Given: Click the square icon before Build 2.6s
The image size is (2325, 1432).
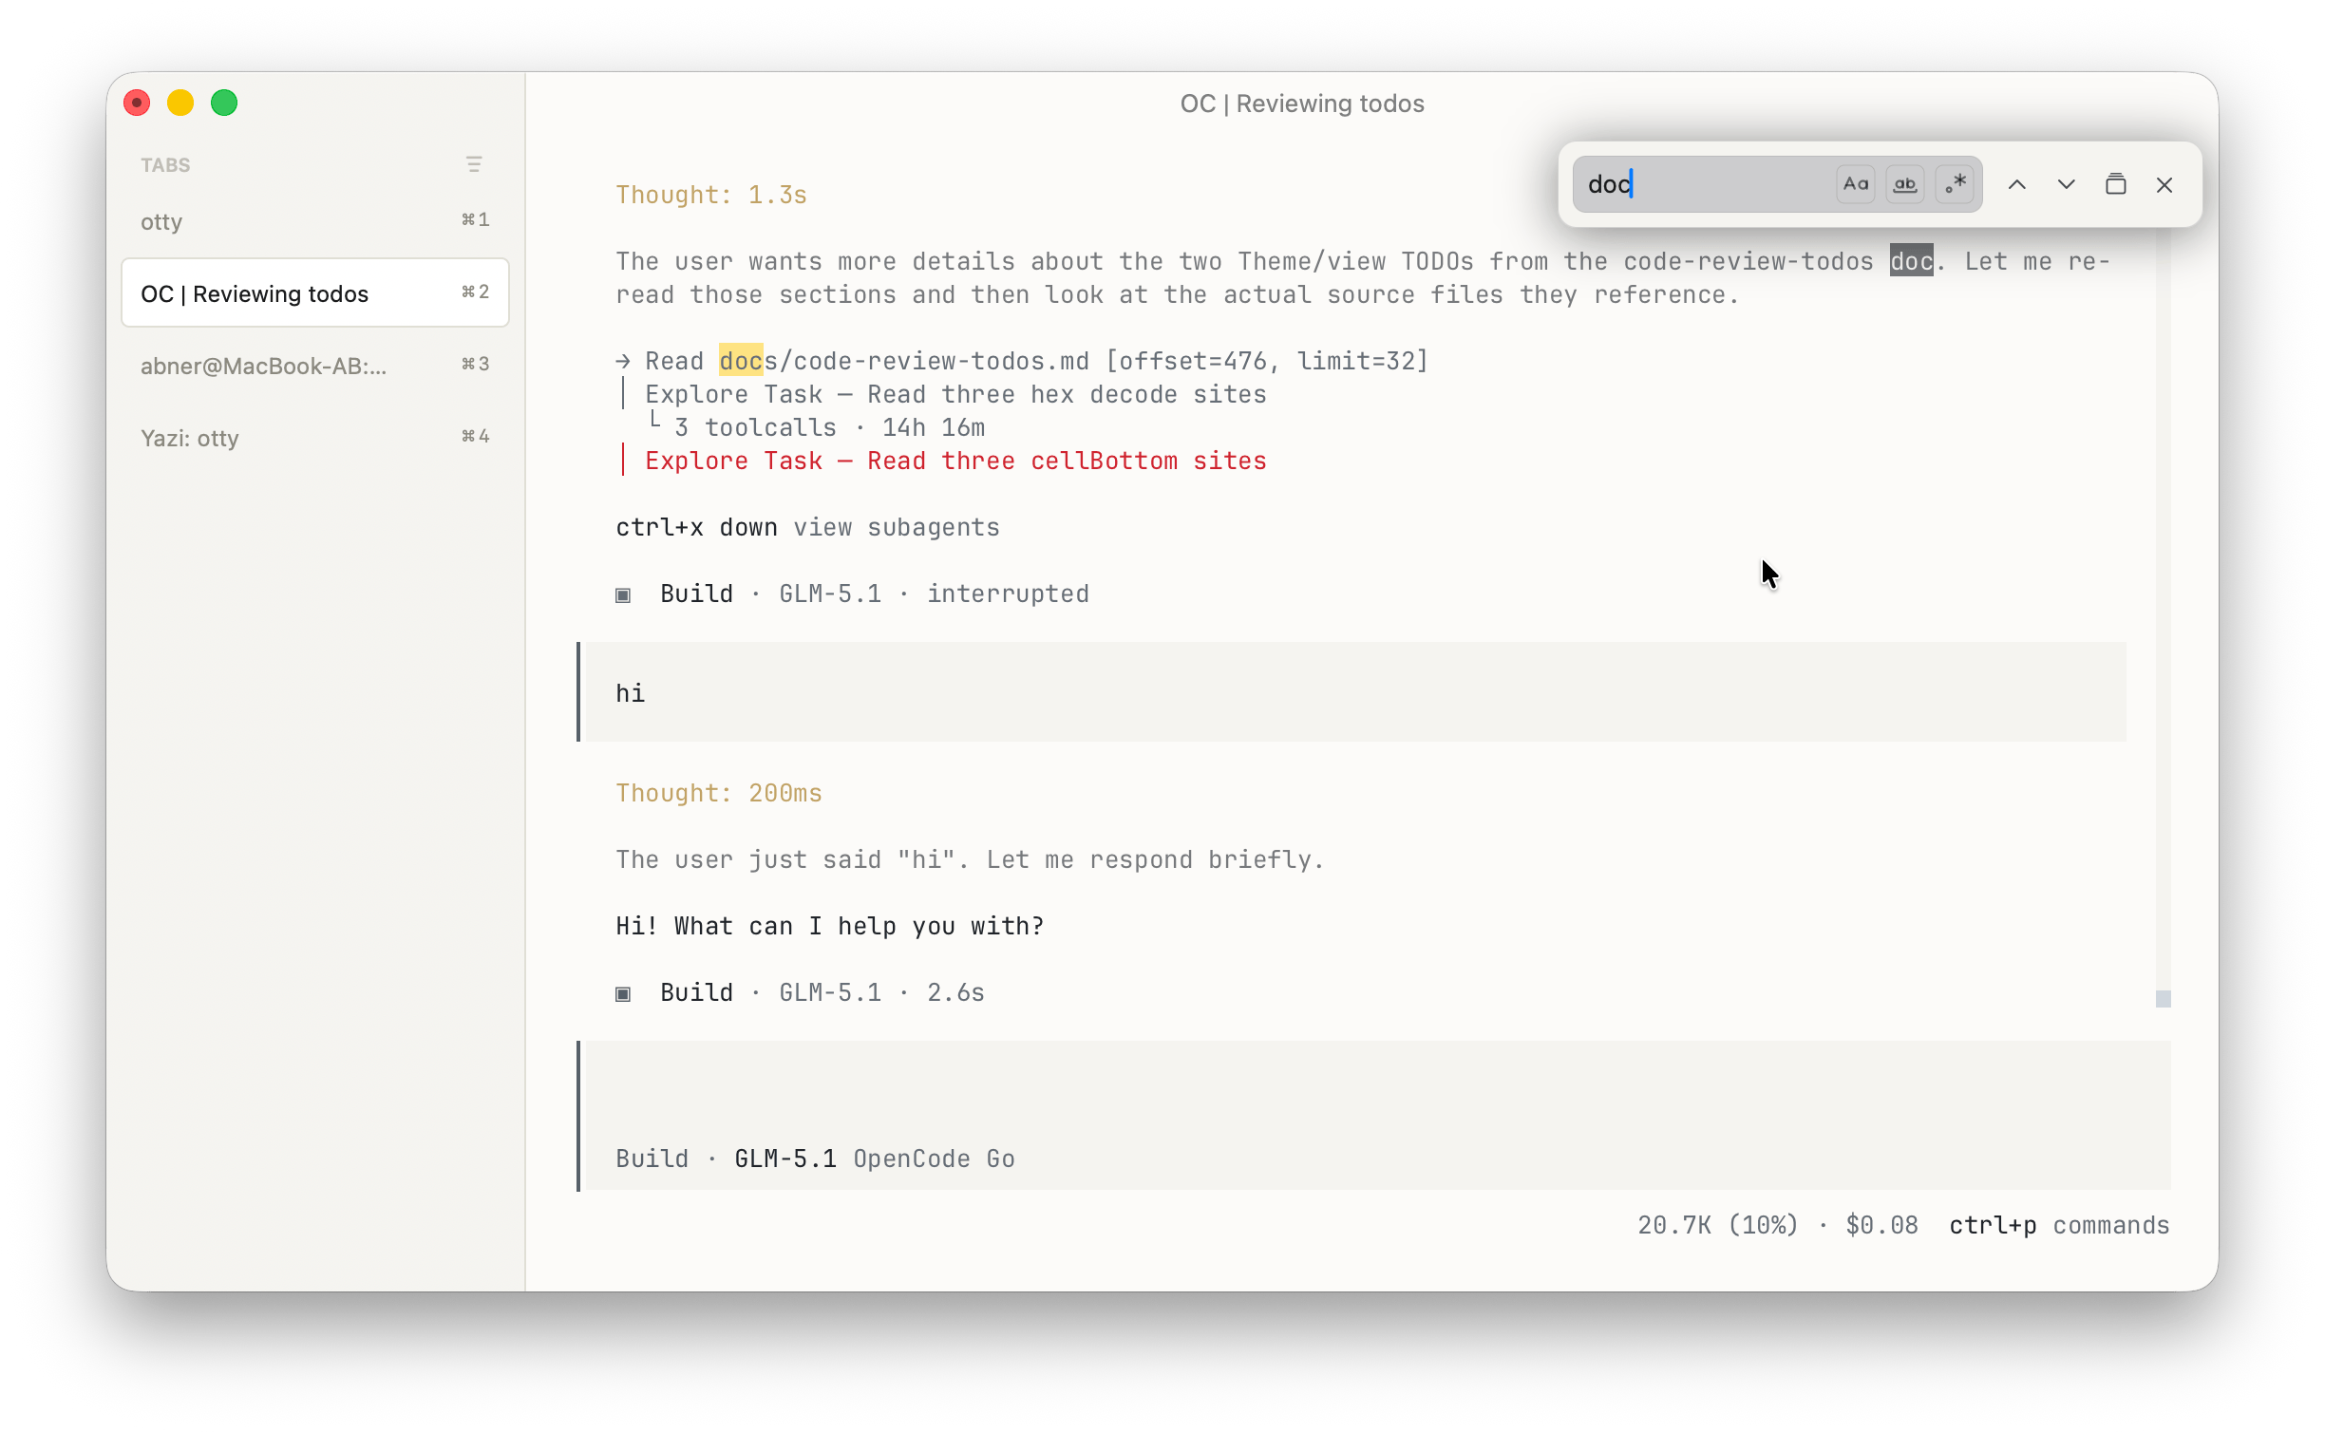Looking at the screenshot, I should [623, 993].
